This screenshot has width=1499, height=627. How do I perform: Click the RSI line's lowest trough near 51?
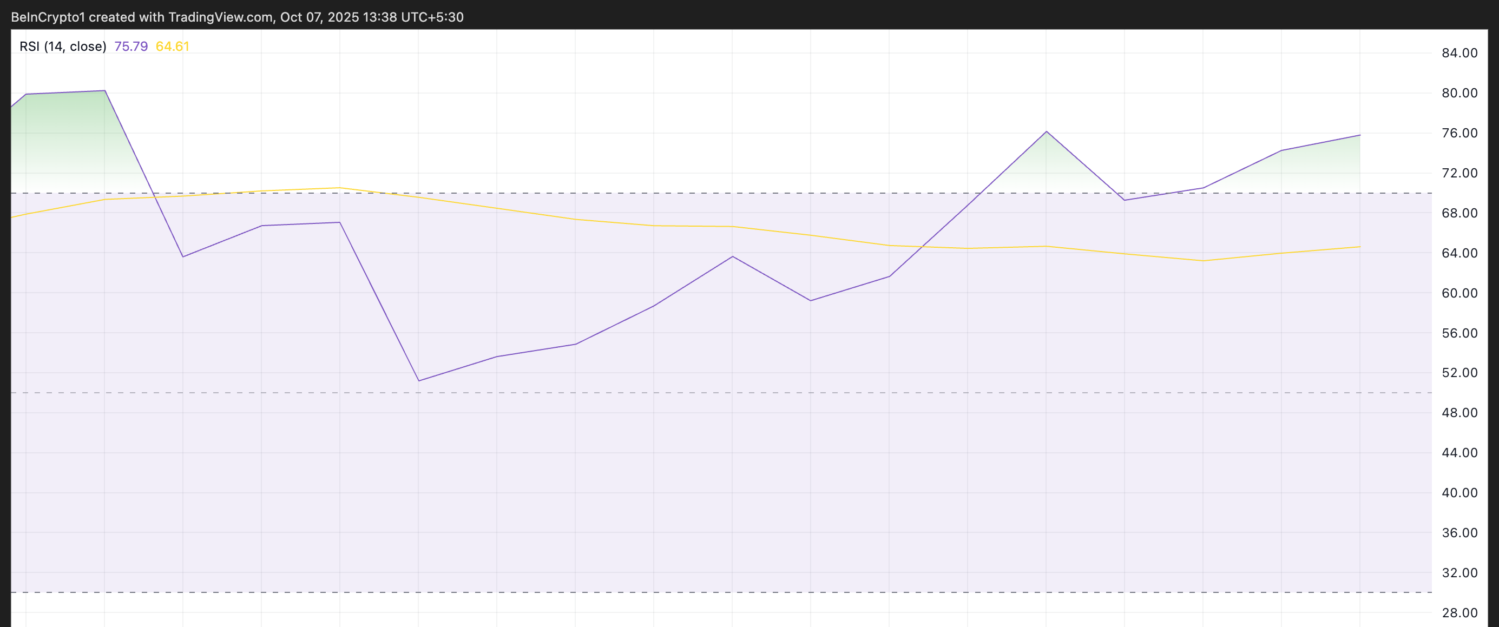click(419, 381)
